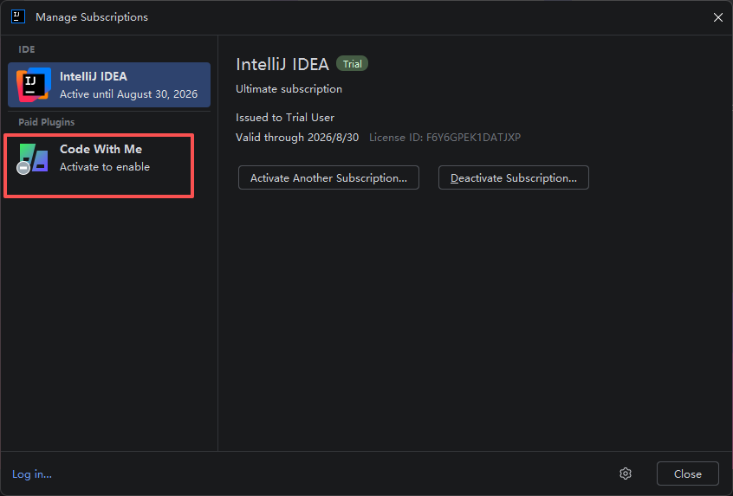Screen dimensions: 733x496
Task: Click the Activate to enable text
Action: click(105, 167)
